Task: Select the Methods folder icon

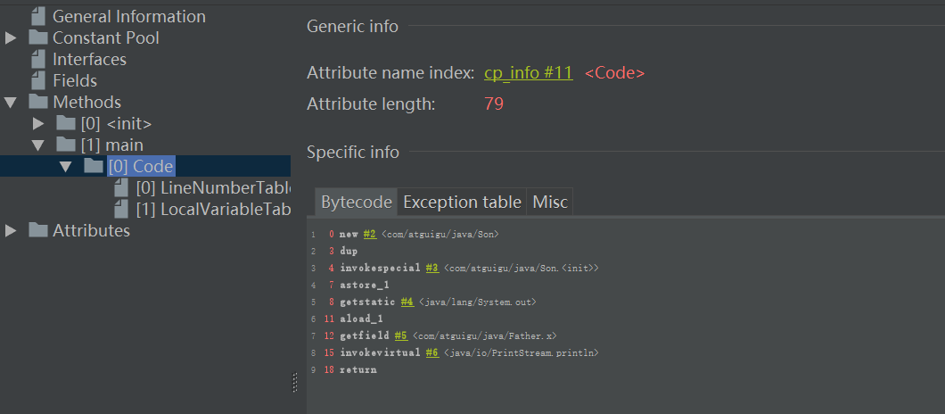Action: pos(38,102)
